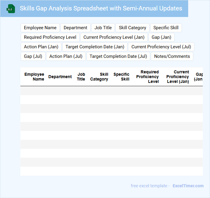Click the Skill Category column header
Viewport: 210px width, 198px height.
(99, 77)
